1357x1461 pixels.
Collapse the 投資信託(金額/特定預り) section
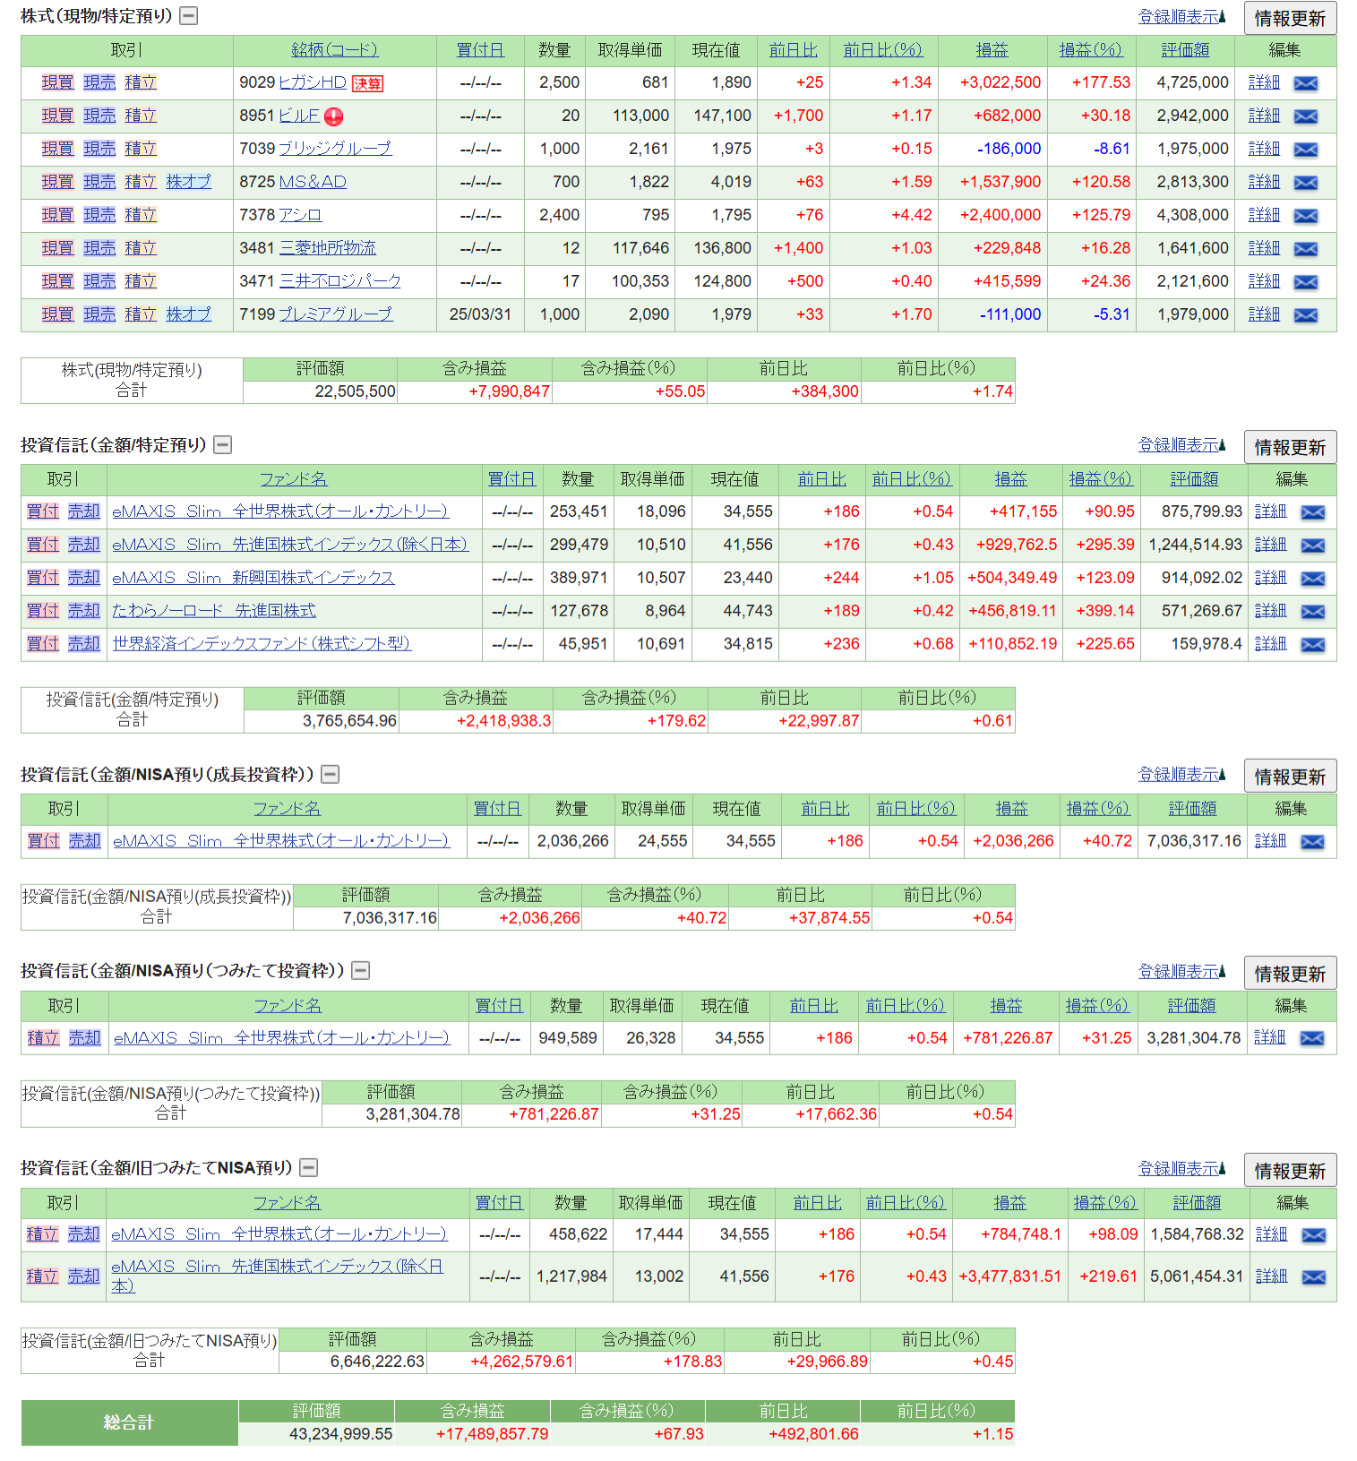pos(223,444)
